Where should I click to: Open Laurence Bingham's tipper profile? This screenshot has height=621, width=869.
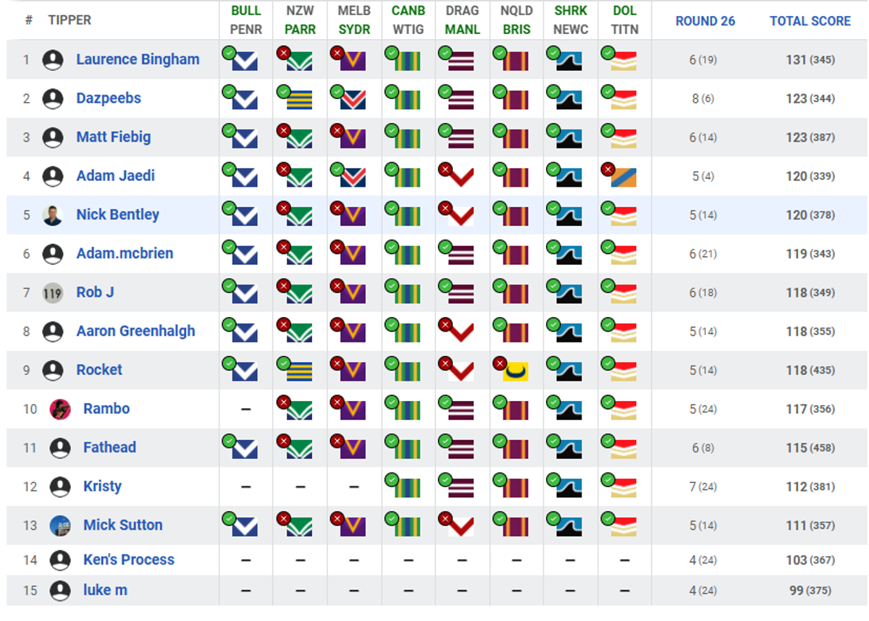[138, 59]
